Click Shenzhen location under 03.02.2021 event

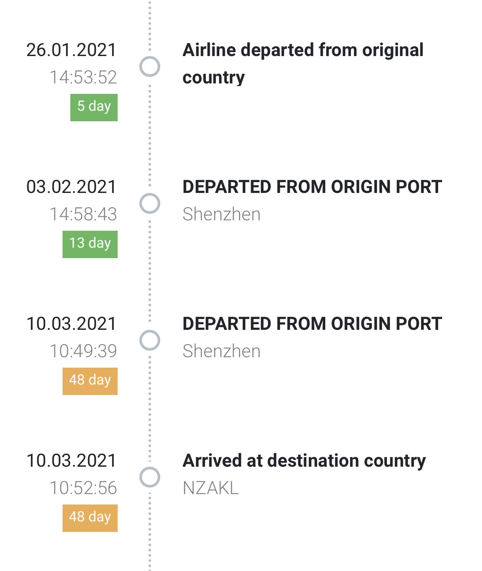[x=221, y=214]
